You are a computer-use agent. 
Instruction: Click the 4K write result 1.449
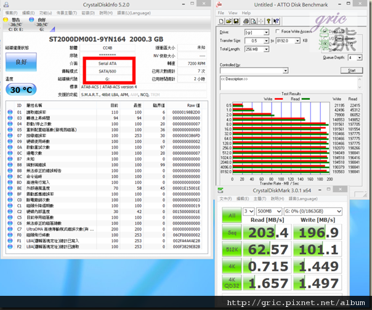(317, 266)
